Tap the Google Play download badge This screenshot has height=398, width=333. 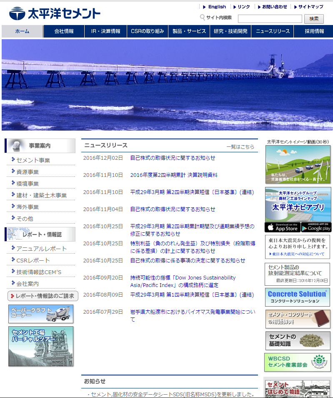coord(315,227)
